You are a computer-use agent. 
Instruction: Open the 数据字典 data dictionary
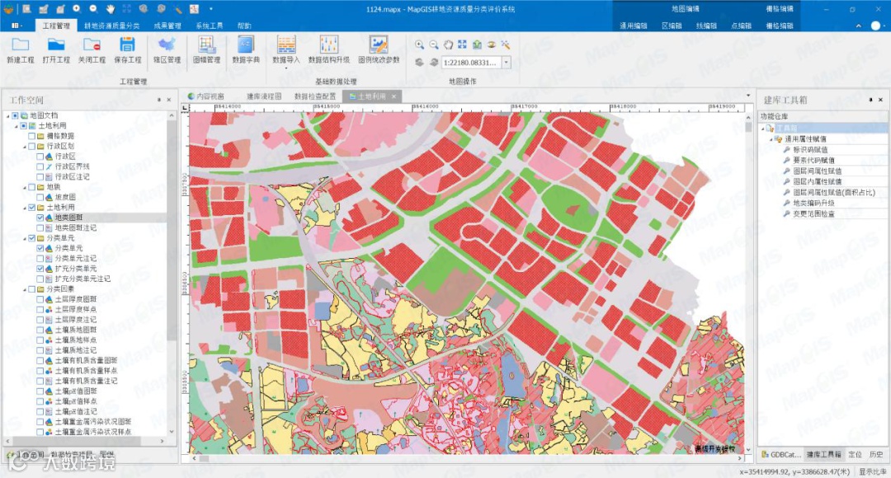(246, 49)
